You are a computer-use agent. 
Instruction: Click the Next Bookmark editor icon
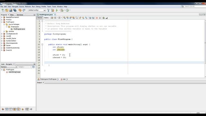click(x=83, y=18)
